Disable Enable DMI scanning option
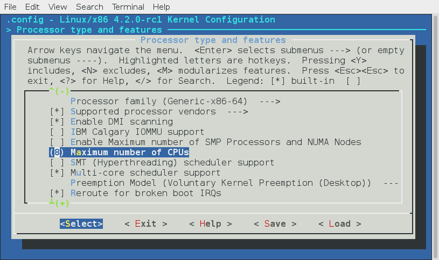This screenshot has width=439, height=260. pyautogui.click(x=57, y=121)
